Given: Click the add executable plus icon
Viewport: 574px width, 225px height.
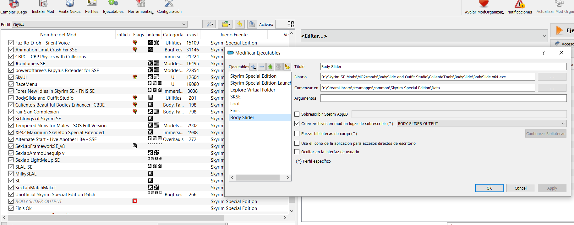Looking at the screenshot, I should [x=254, y=67].
